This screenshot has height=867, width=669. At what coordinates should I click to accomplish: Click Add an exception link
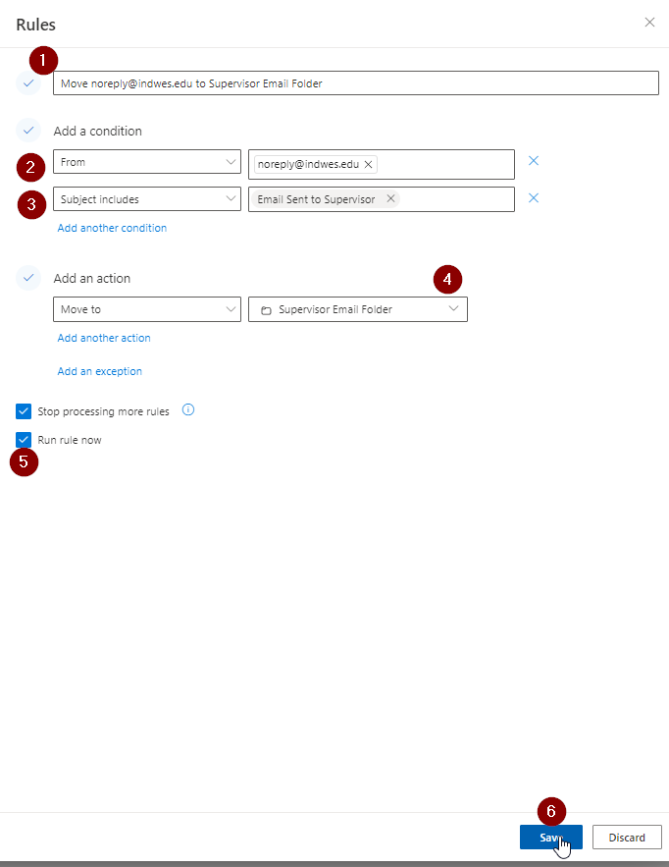[100, 371]
